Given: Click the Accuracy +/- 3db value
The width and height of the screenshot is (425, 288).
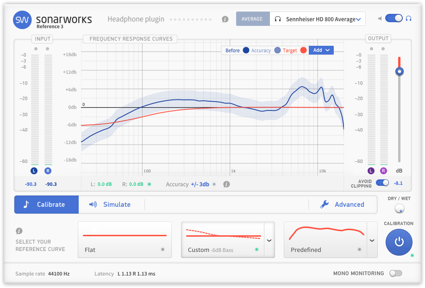Looking at the screenshot, I should [200, 184].
